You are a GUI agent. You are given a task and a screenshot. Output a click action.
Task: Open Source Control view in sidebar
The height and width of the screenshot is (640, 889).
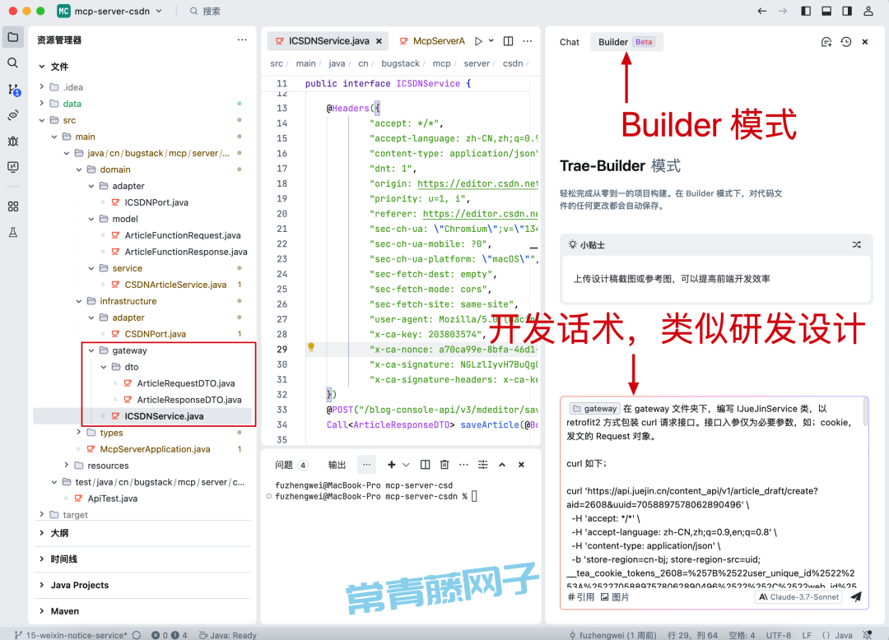12,90
